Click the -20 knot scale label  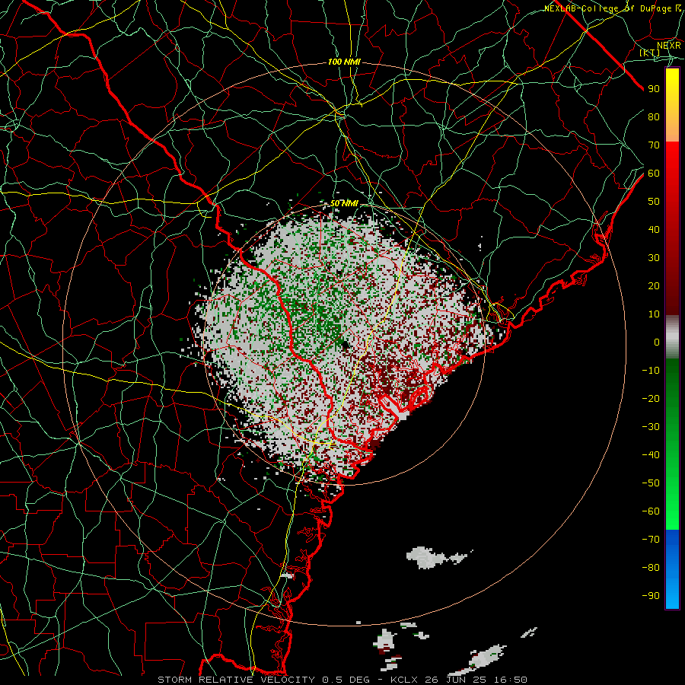[651, 398]
